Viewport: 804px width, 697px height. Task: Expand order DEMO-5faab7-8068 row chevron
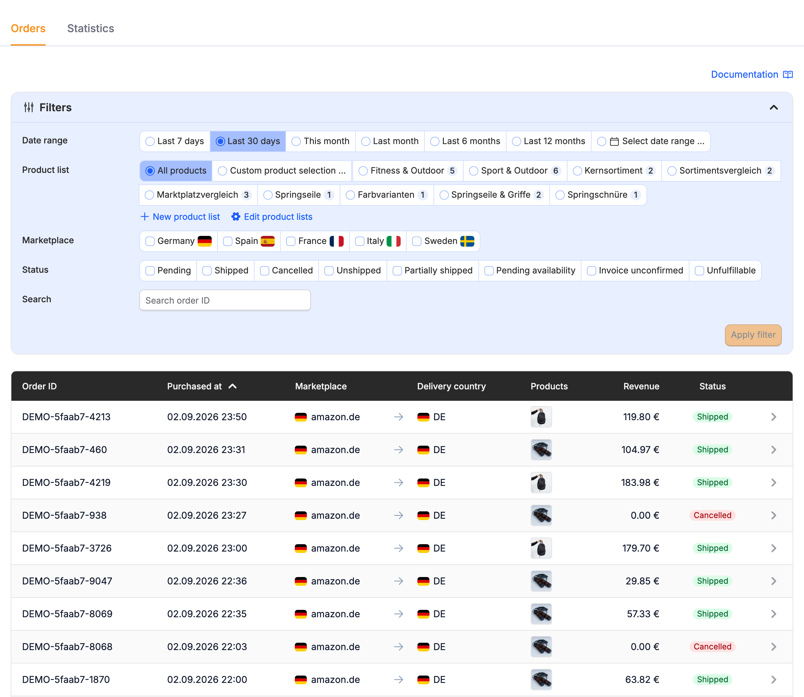pos(774,647)
